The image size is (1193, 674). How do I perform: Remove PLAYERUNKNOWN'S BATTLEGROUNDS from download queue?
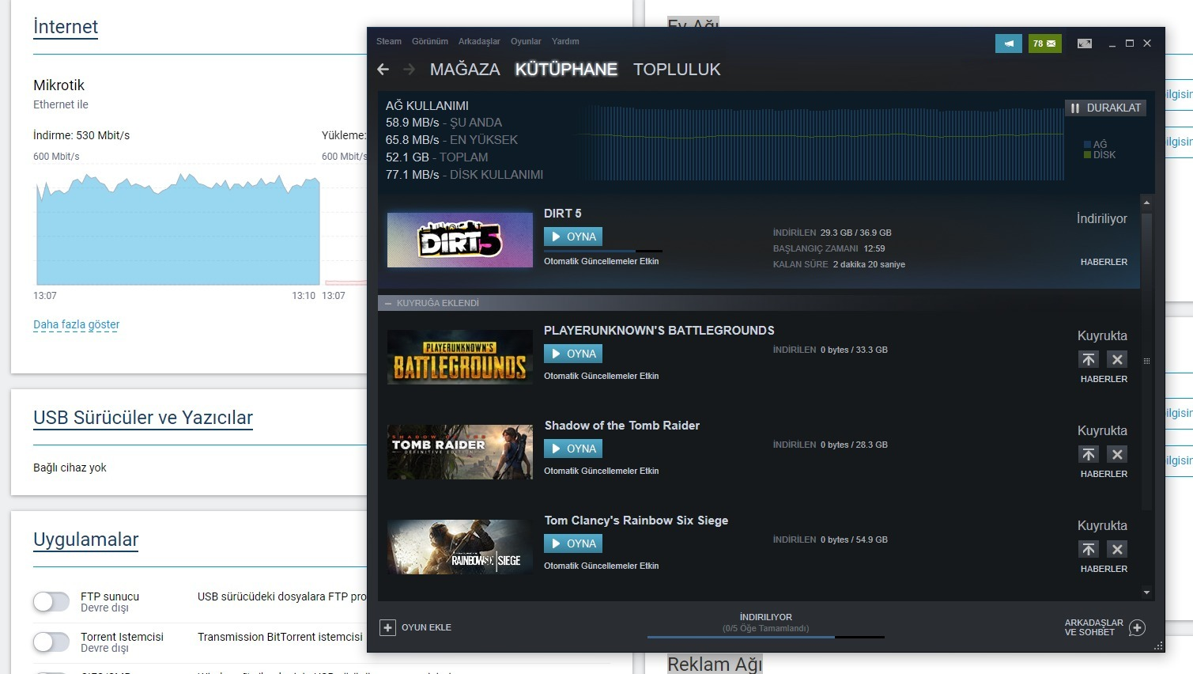[1117, 360]
